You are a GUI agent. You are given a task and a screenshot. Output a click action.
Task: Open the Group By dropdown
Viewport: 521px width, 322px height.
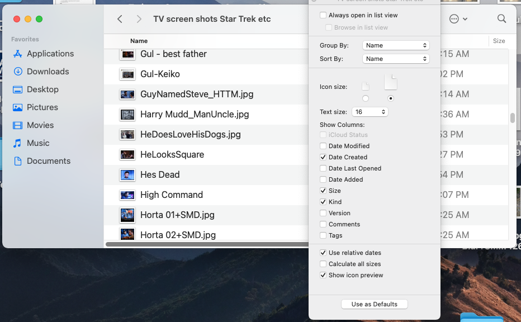pos(396,45)
